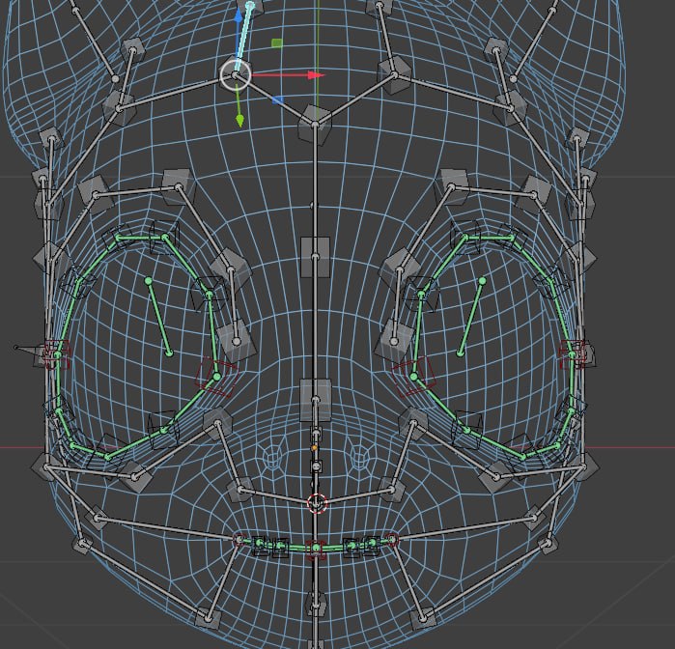Click the blue Z-axis gizmo arrow
This screenshot has height=649, width=675.
click(239, 15)
